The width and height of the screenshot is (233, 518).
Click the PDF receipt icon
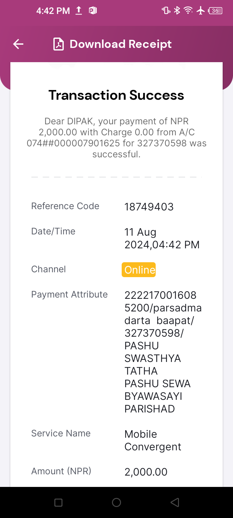(x=59, y=44)
